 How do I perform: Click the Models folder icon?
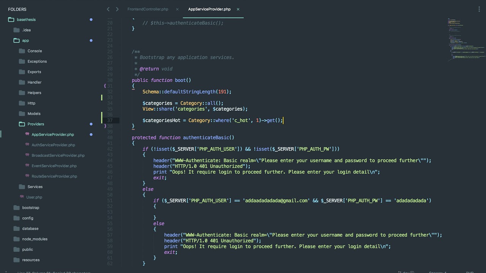click(x=22, y=113)
